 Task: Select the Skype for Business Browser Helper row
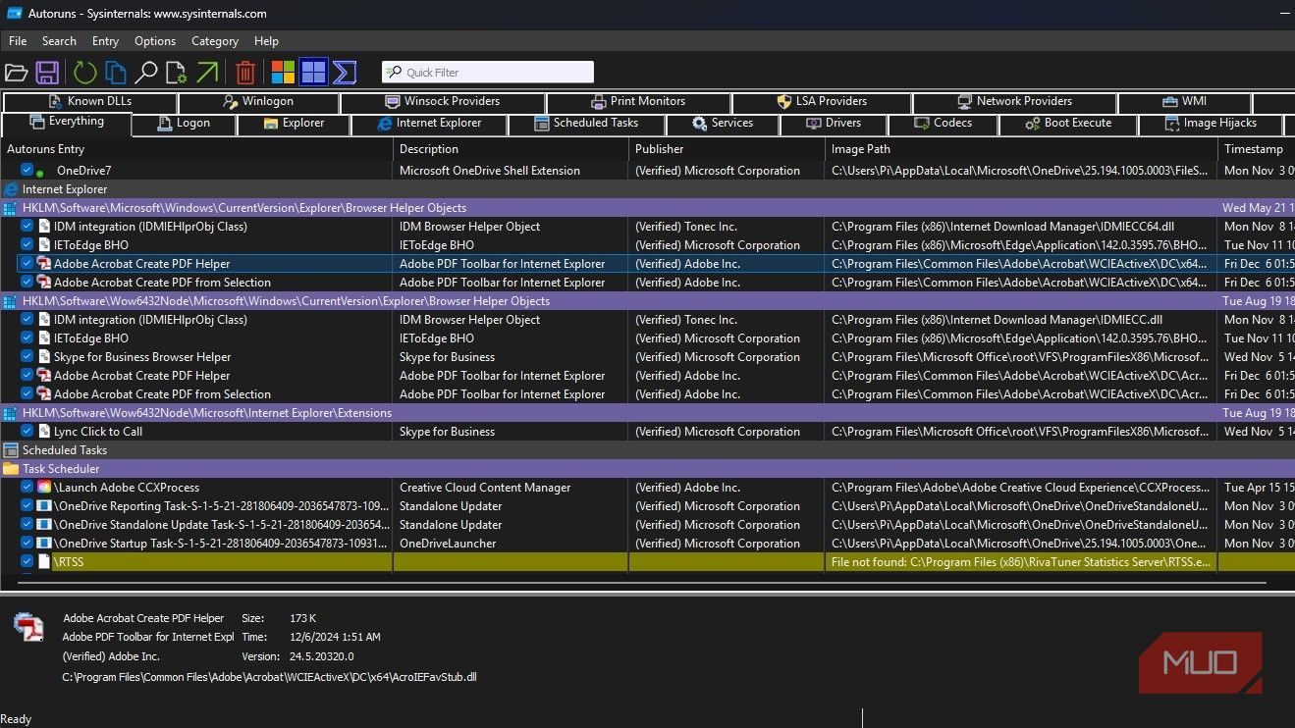(x=142, y=357)
